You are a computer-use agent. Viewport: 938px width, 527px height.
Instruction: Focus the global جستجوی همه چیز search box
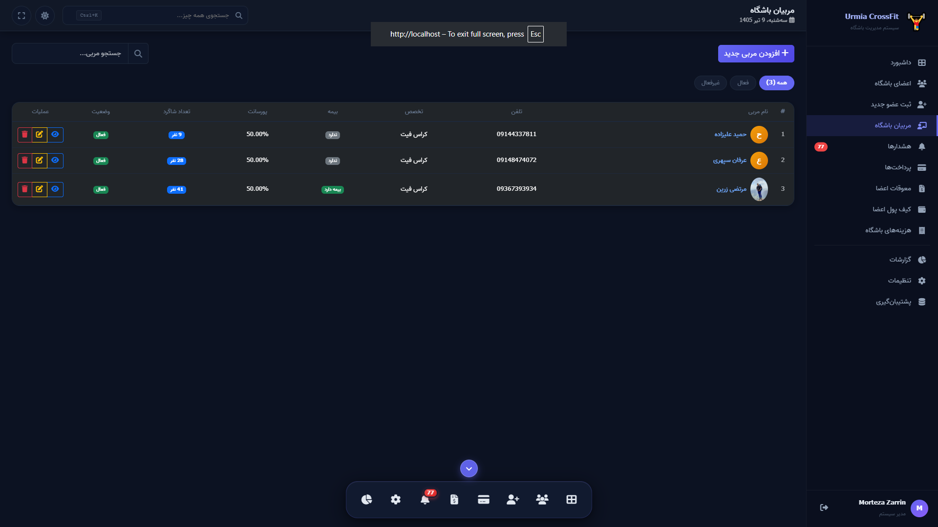155,16
